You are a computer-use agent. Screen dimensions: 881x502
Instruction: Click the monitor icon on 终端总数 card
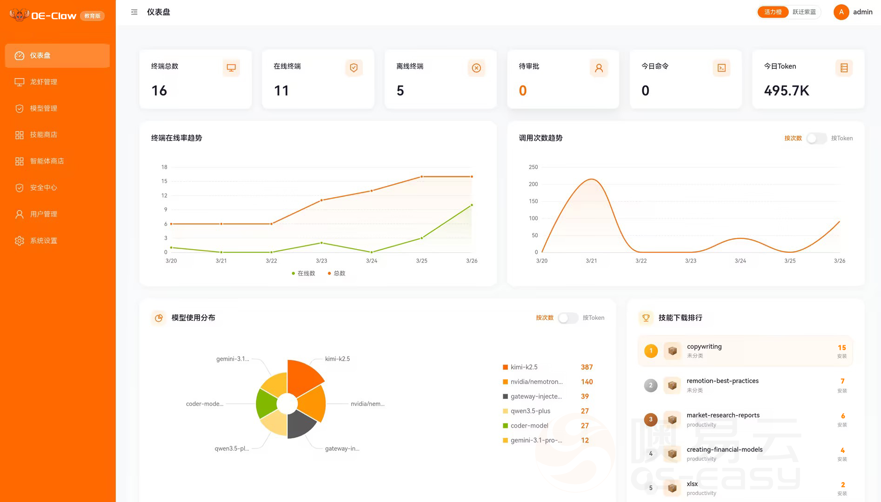231,68
